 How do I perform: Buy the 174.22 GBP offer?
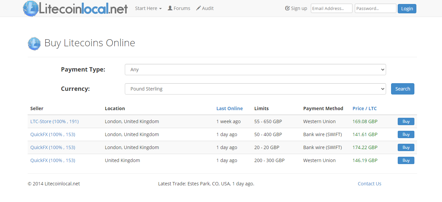coord(406,147)
